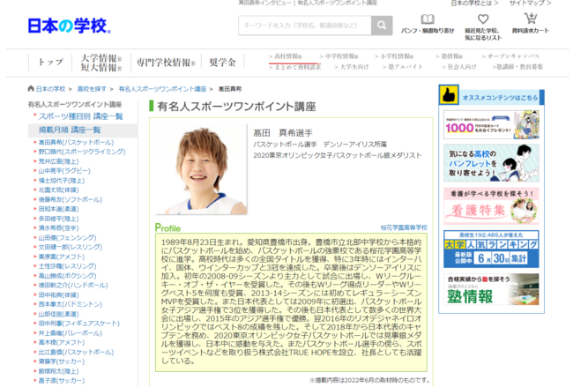Open 井上香織(バレーボール) sidebar entry
The width and height of the screenshot is (573, 387).
[x=71, y=333]
